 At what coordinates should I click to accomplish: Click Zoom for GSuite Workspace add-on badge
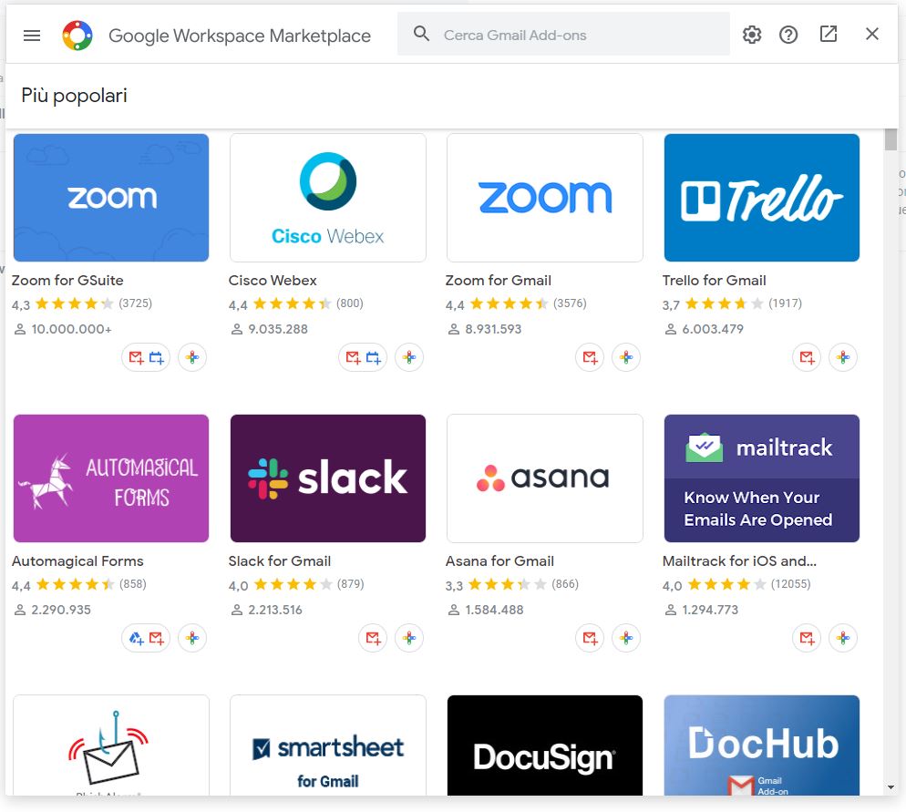click(x=192, y=357)
